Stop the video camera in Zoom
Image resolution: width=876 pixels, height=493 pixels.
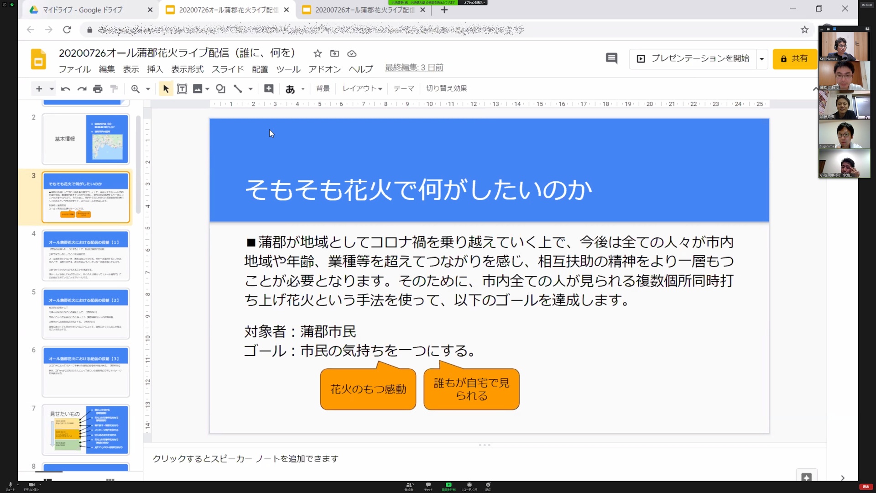(31, 486)
